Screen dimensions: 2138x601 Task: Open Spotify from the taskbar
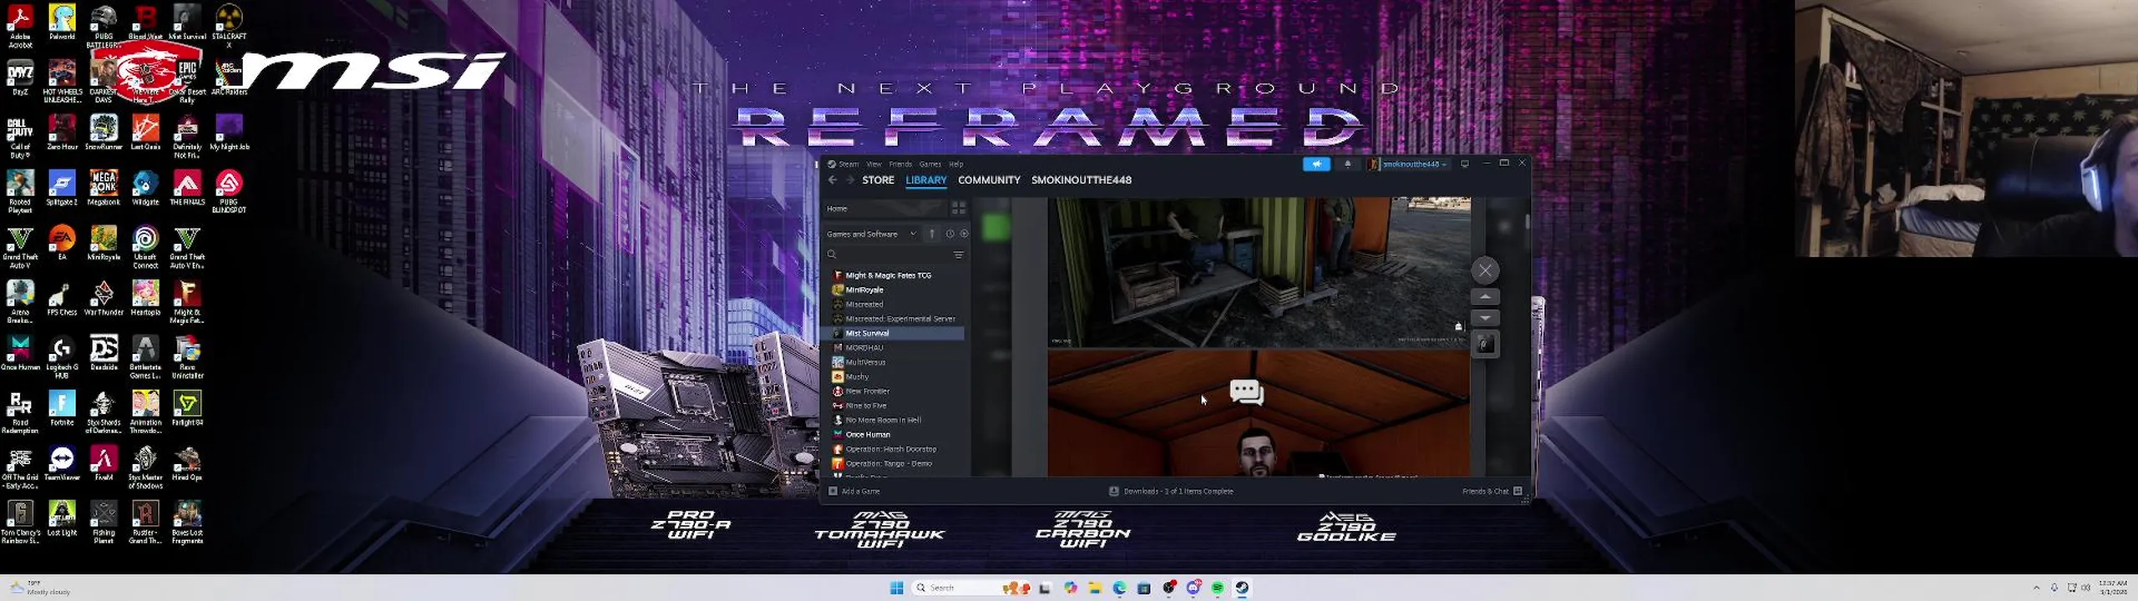1218,588
